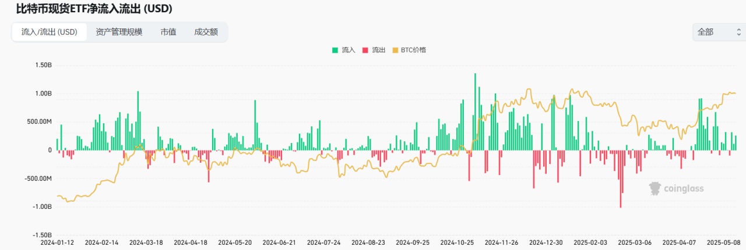Select the 流入/流出 (USD) tab
Screen dimensions: 746x250
[49, 32]
